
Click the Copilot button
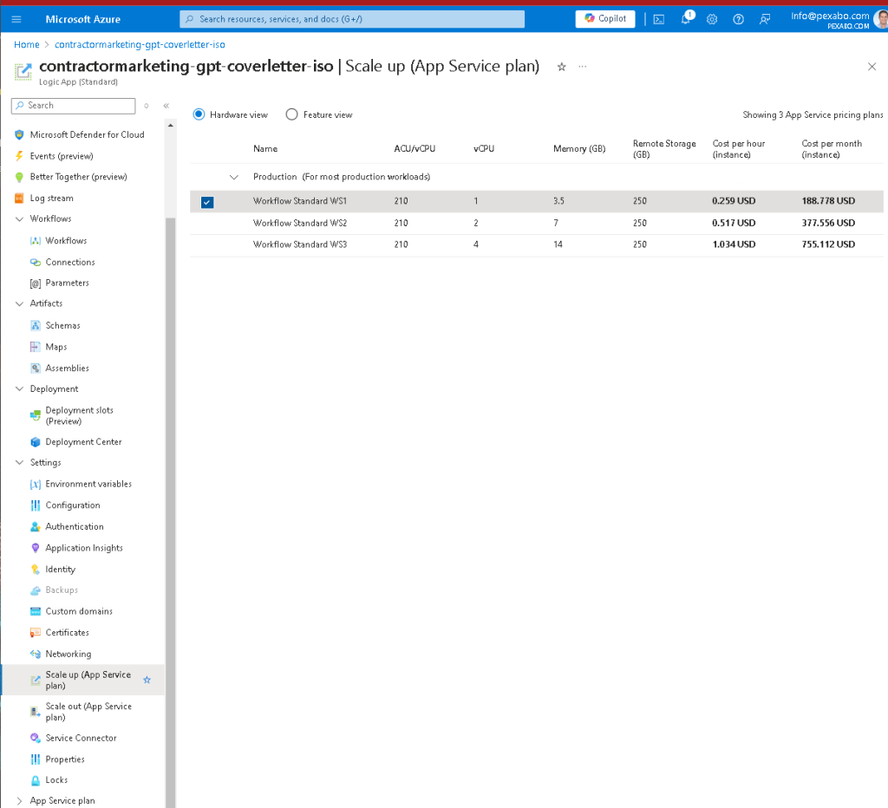tap(605, 19)
